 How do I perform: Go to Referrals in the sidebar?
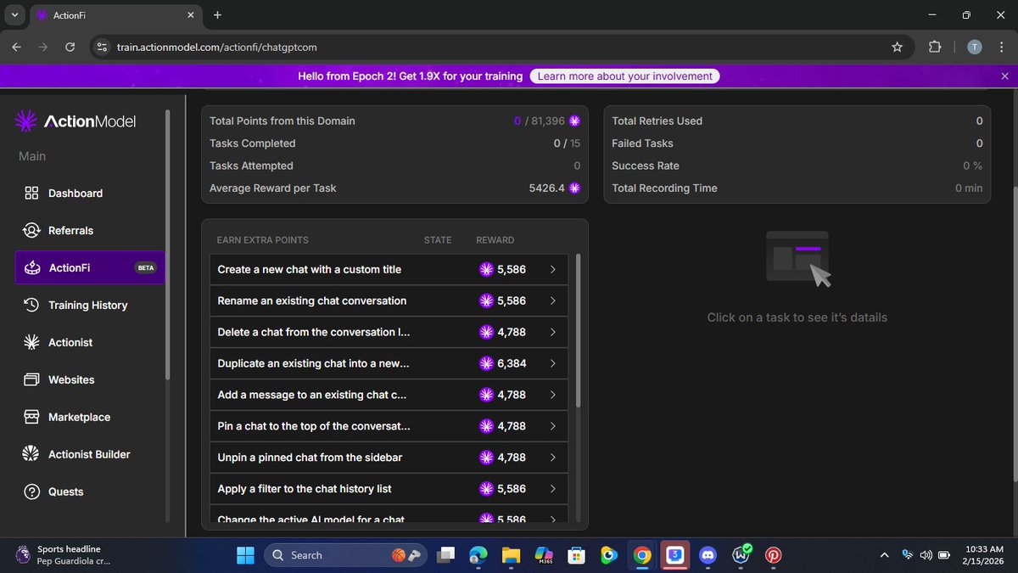(x=90, y=230)
